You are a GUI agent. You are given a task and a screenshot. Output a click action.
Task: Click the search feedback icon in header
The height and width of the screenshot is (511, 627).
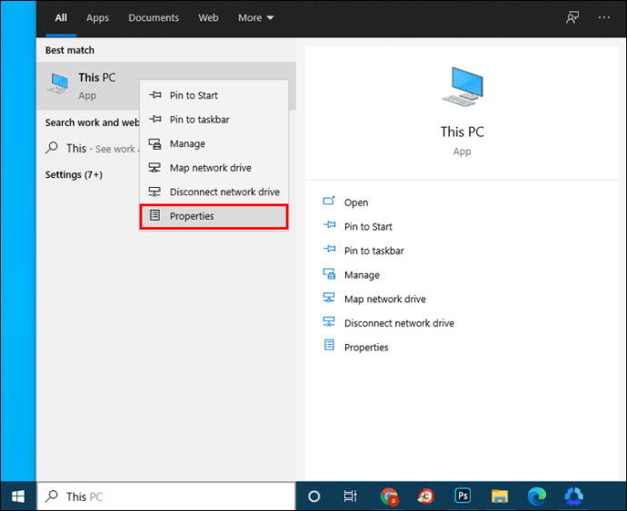coord(572,17)
